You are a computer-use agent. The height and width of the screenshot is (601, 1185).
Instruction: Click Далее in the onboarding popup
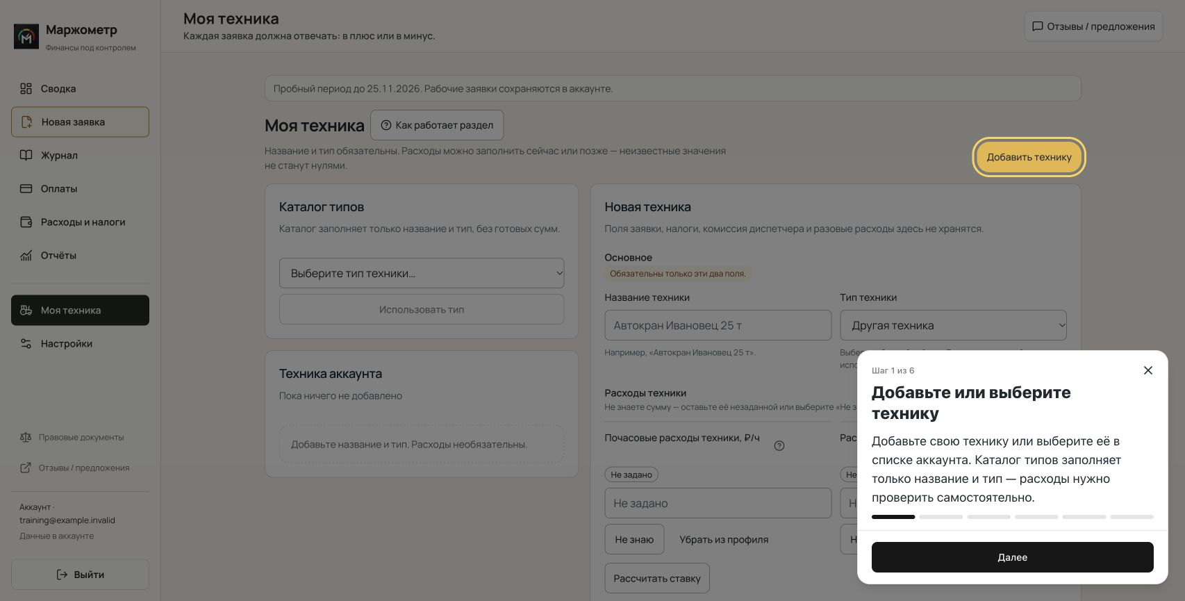coord(1012,557)
